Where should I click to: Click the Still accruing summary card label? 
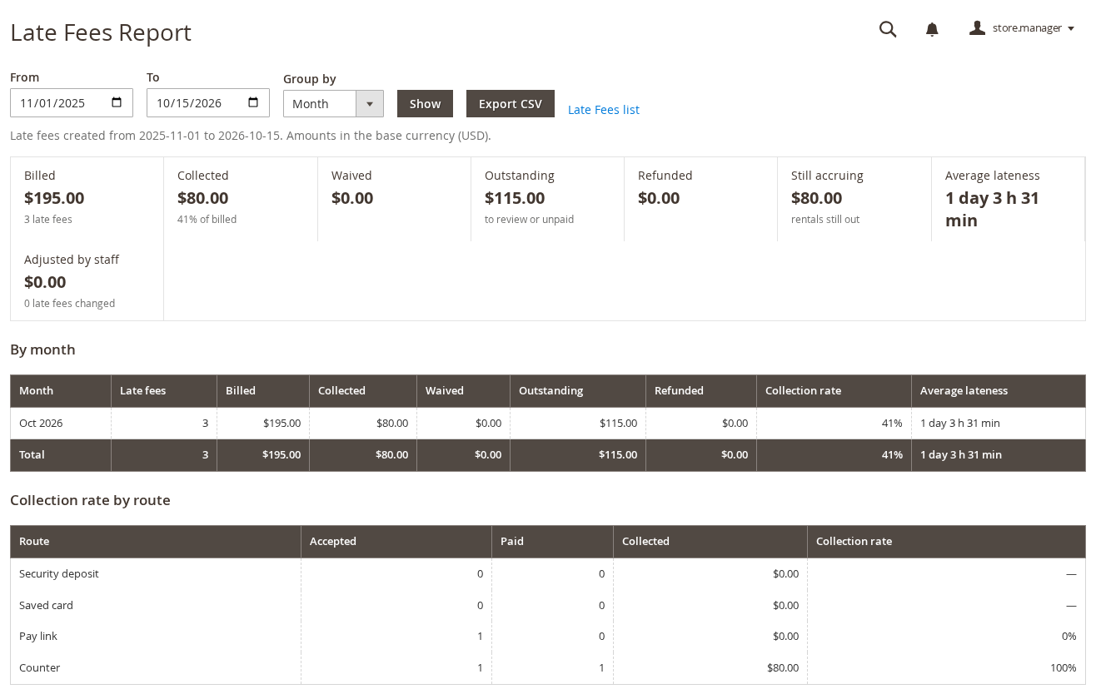(x=827, y=176)
